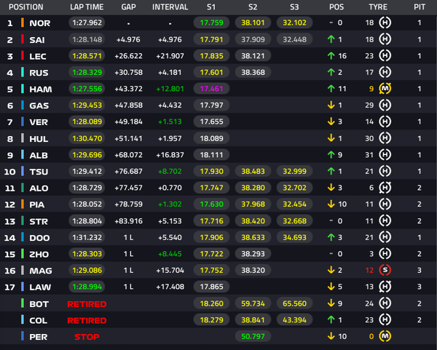The width and height of the screenshot is (437, 350).
Task: Select the POSITION column header
Action: click(x=26, y=7)
